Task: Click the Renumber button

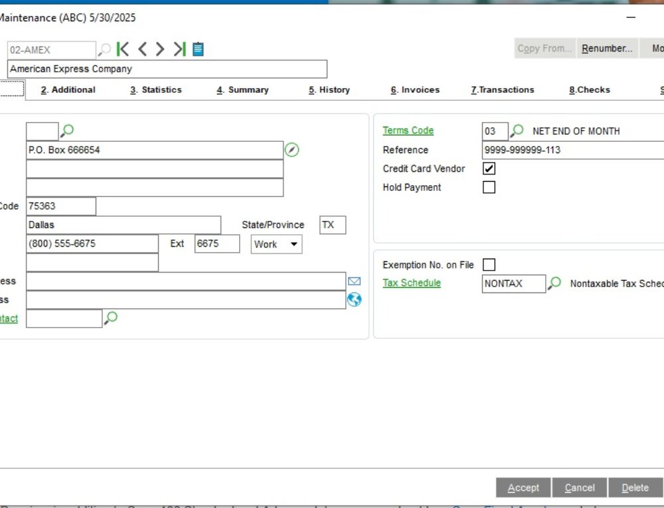Action: [607, 48]
